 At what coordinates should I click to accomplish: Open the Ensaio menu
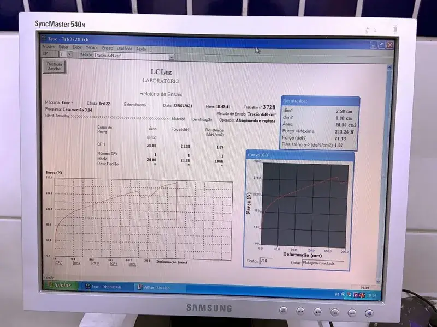tap(107, 48)
